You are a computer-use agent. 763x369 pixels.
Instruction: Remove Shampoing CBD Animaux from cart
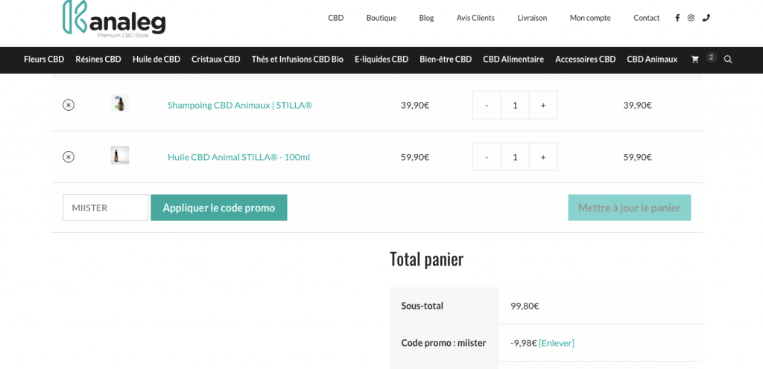[69, 105]
